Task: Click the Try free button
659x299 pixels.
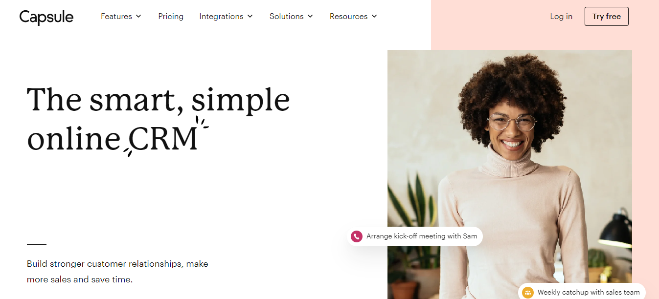Action: [x=607, y=16]
